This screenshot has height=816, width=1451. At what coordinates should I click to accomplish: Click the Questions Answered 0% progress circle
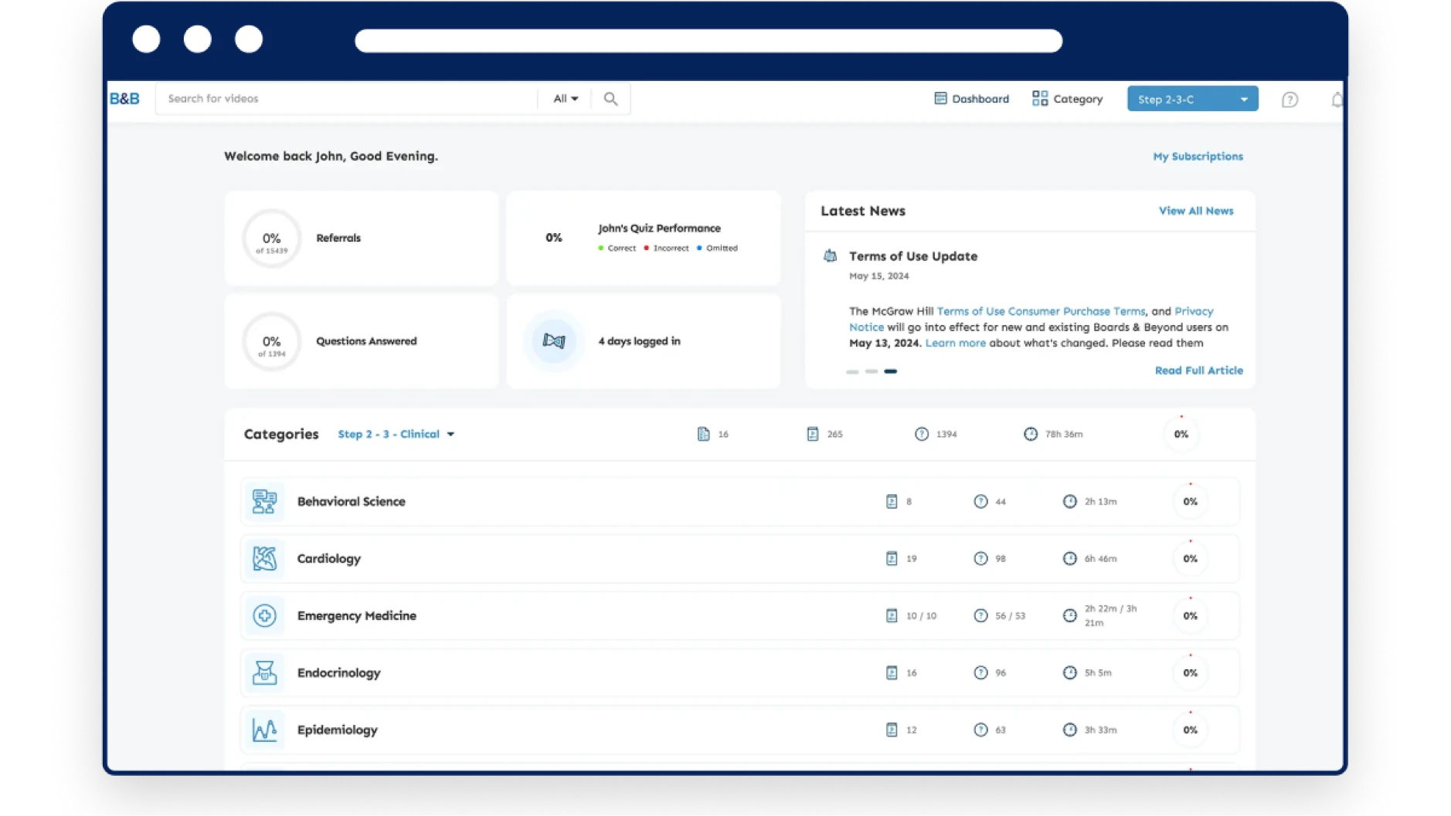point(271,341)
